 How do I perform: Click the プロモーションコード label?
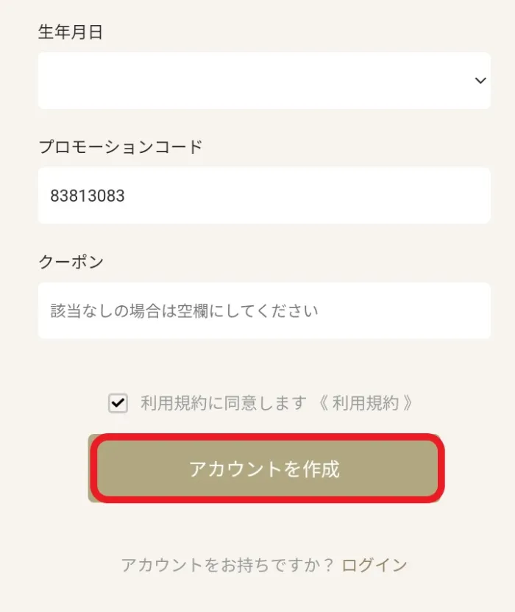120,147
